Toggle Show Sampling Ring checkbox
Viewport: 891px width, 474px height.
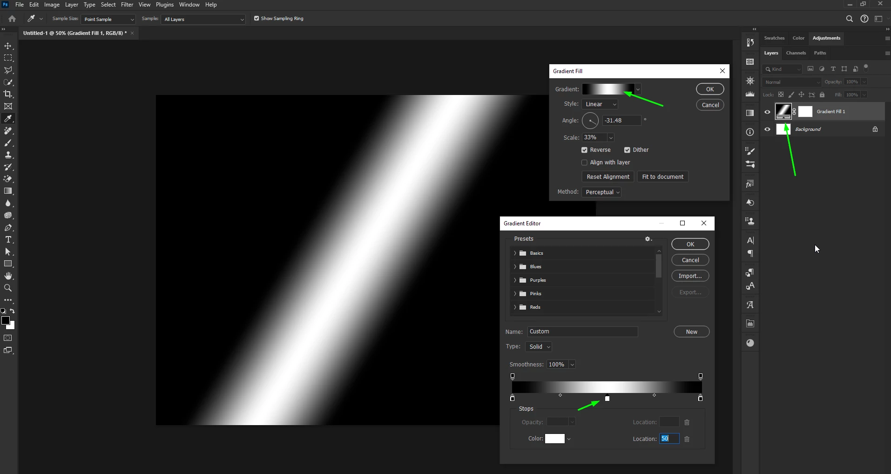tap(256, 19)
